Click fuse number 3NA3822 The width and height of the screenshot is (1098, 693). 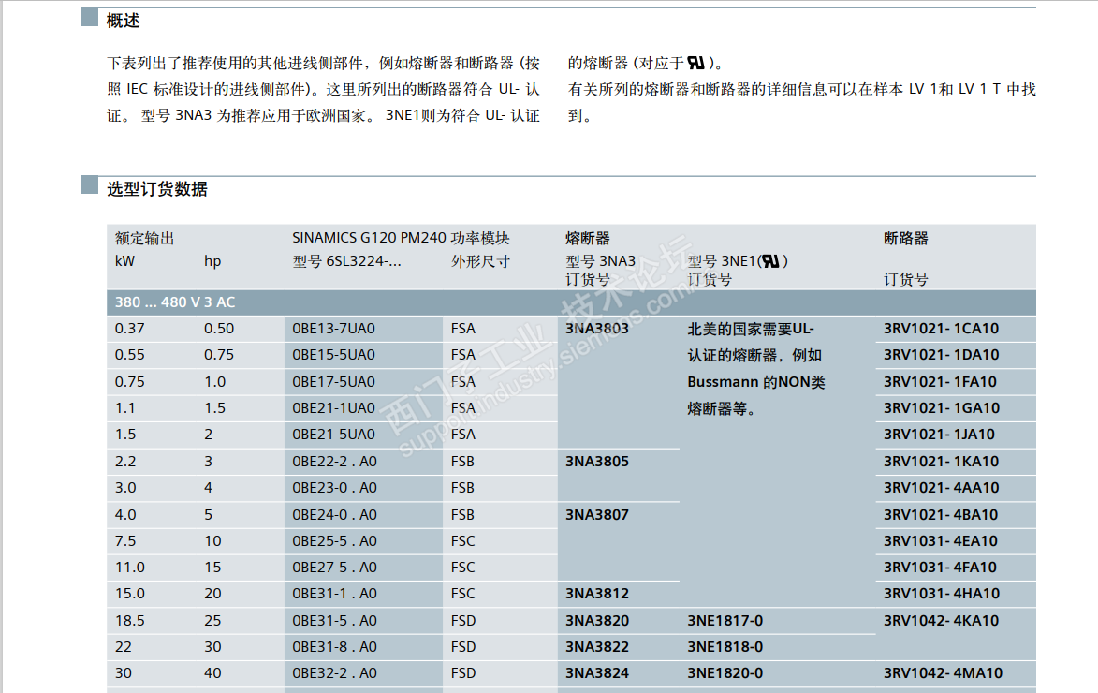pos(596,647)
